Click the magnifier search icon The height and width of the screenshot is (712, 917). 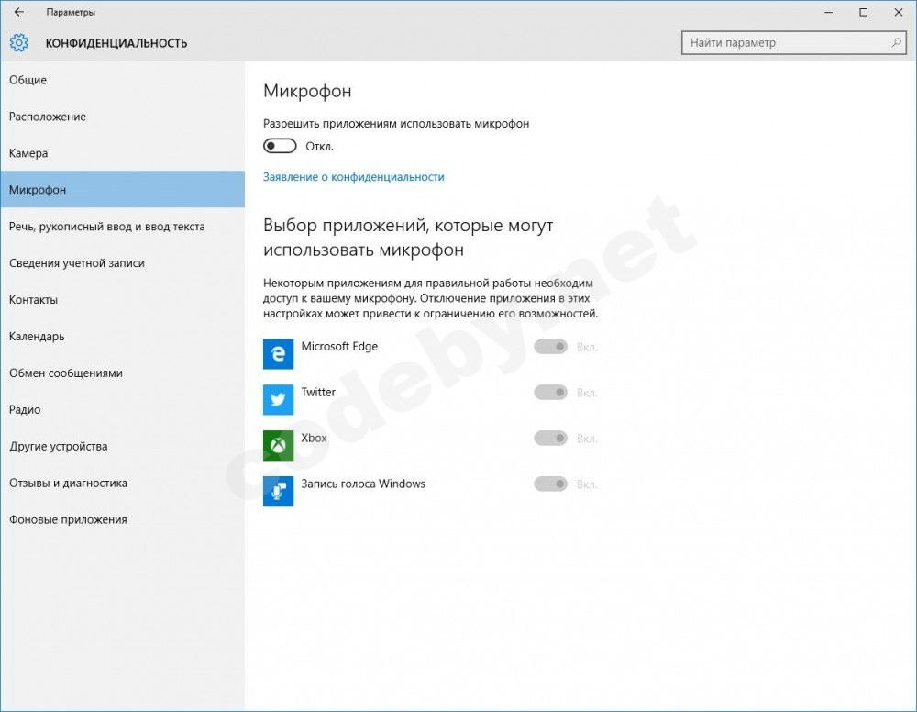click(x=896, y=43)
